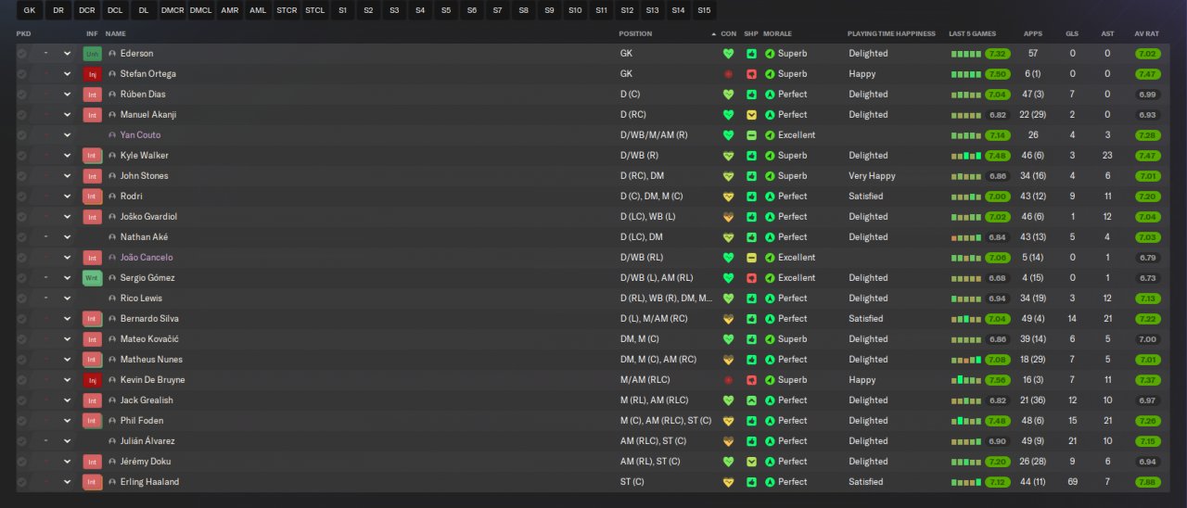Open Yan Couto's player profile

coord(140,135)
